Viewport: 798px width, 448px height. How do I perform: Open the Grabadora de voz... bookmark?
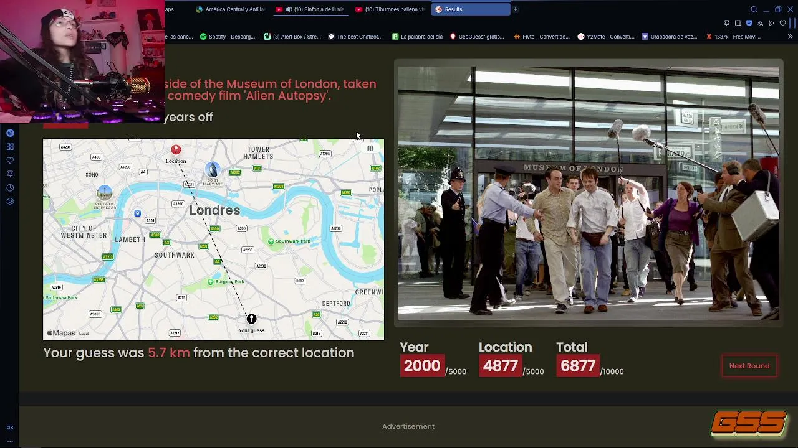tap(669, 37)
